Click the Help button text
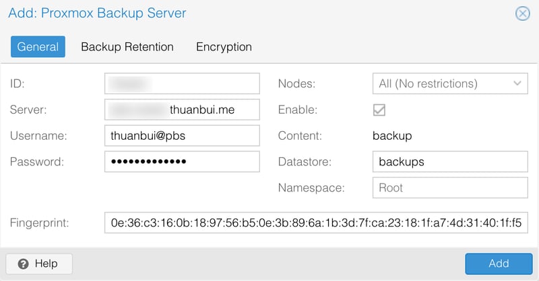 (x=46, y=264)
